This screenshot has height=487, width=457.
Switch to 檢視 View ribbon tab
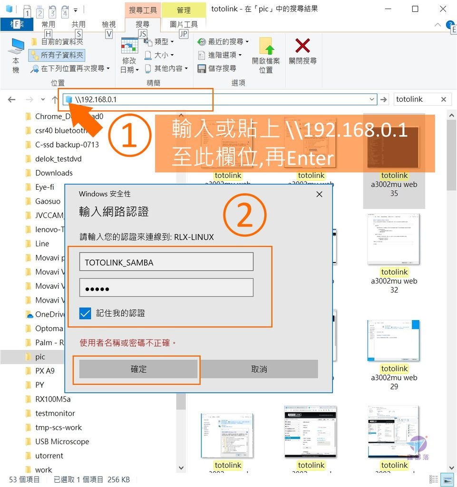108,24
